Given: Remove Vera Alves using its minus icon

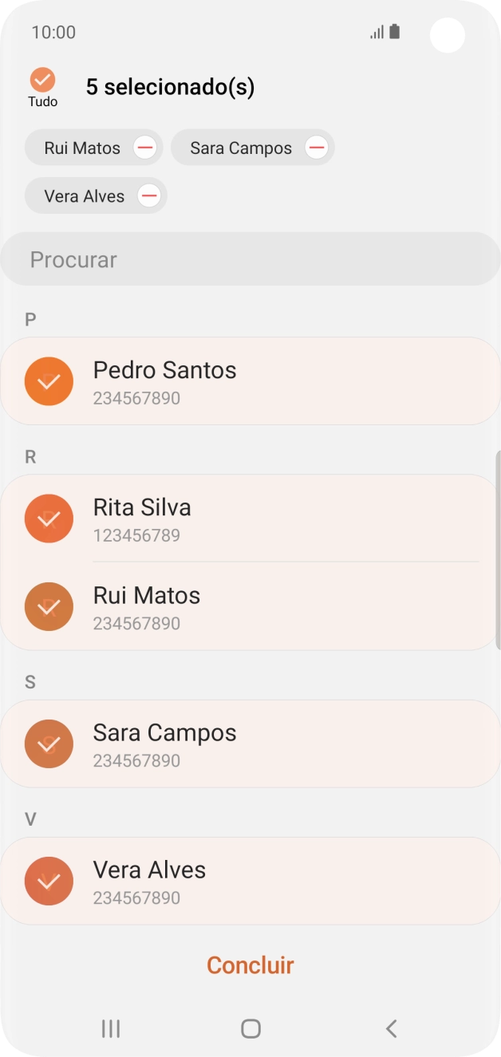Looking at the screenshot, I should pyautogui.click(x=148, y=195).
